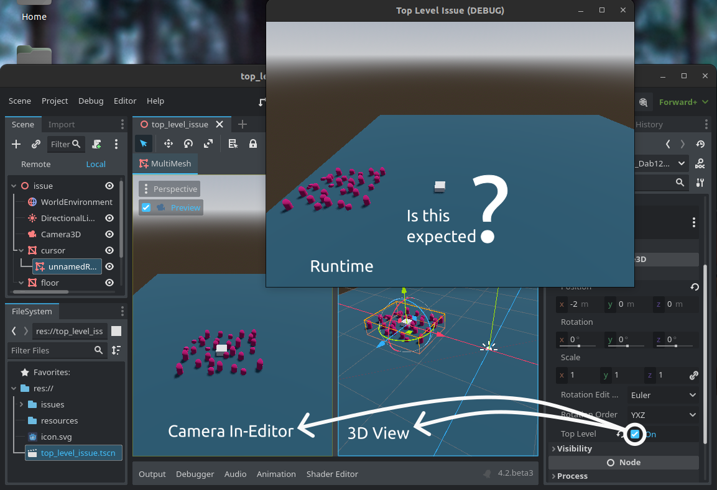Add a child node with the plus icon
This screenshot has height=490, width=717.
click(16, 144)
